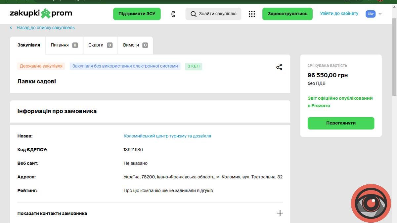Click the phone contact icon
The height and width of the screenshot is (223, 397).
[173, 14]
